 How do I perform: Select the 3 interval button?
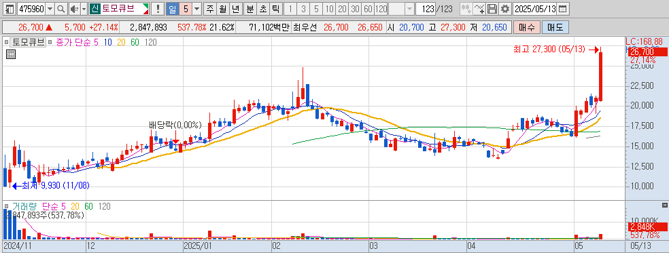tap(303, 9)
